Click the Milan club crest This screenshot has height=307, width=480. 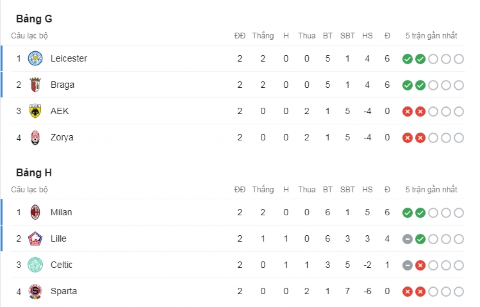(x=35, y=212)
